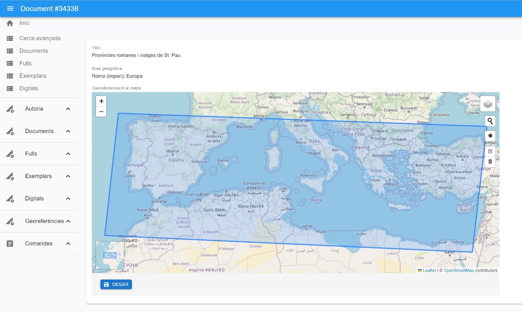Click the Georeferències settings icon
This screenshot has width=522, height=312.
click(x=10, y=221)
